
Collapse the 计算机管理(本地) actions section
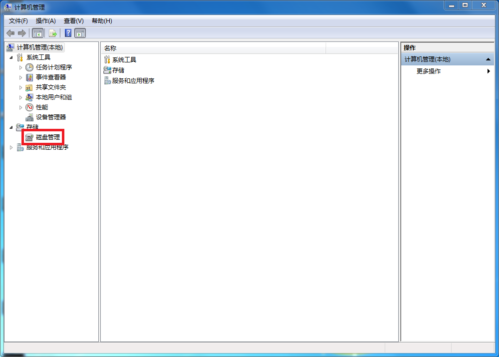[x=488, y=59]
